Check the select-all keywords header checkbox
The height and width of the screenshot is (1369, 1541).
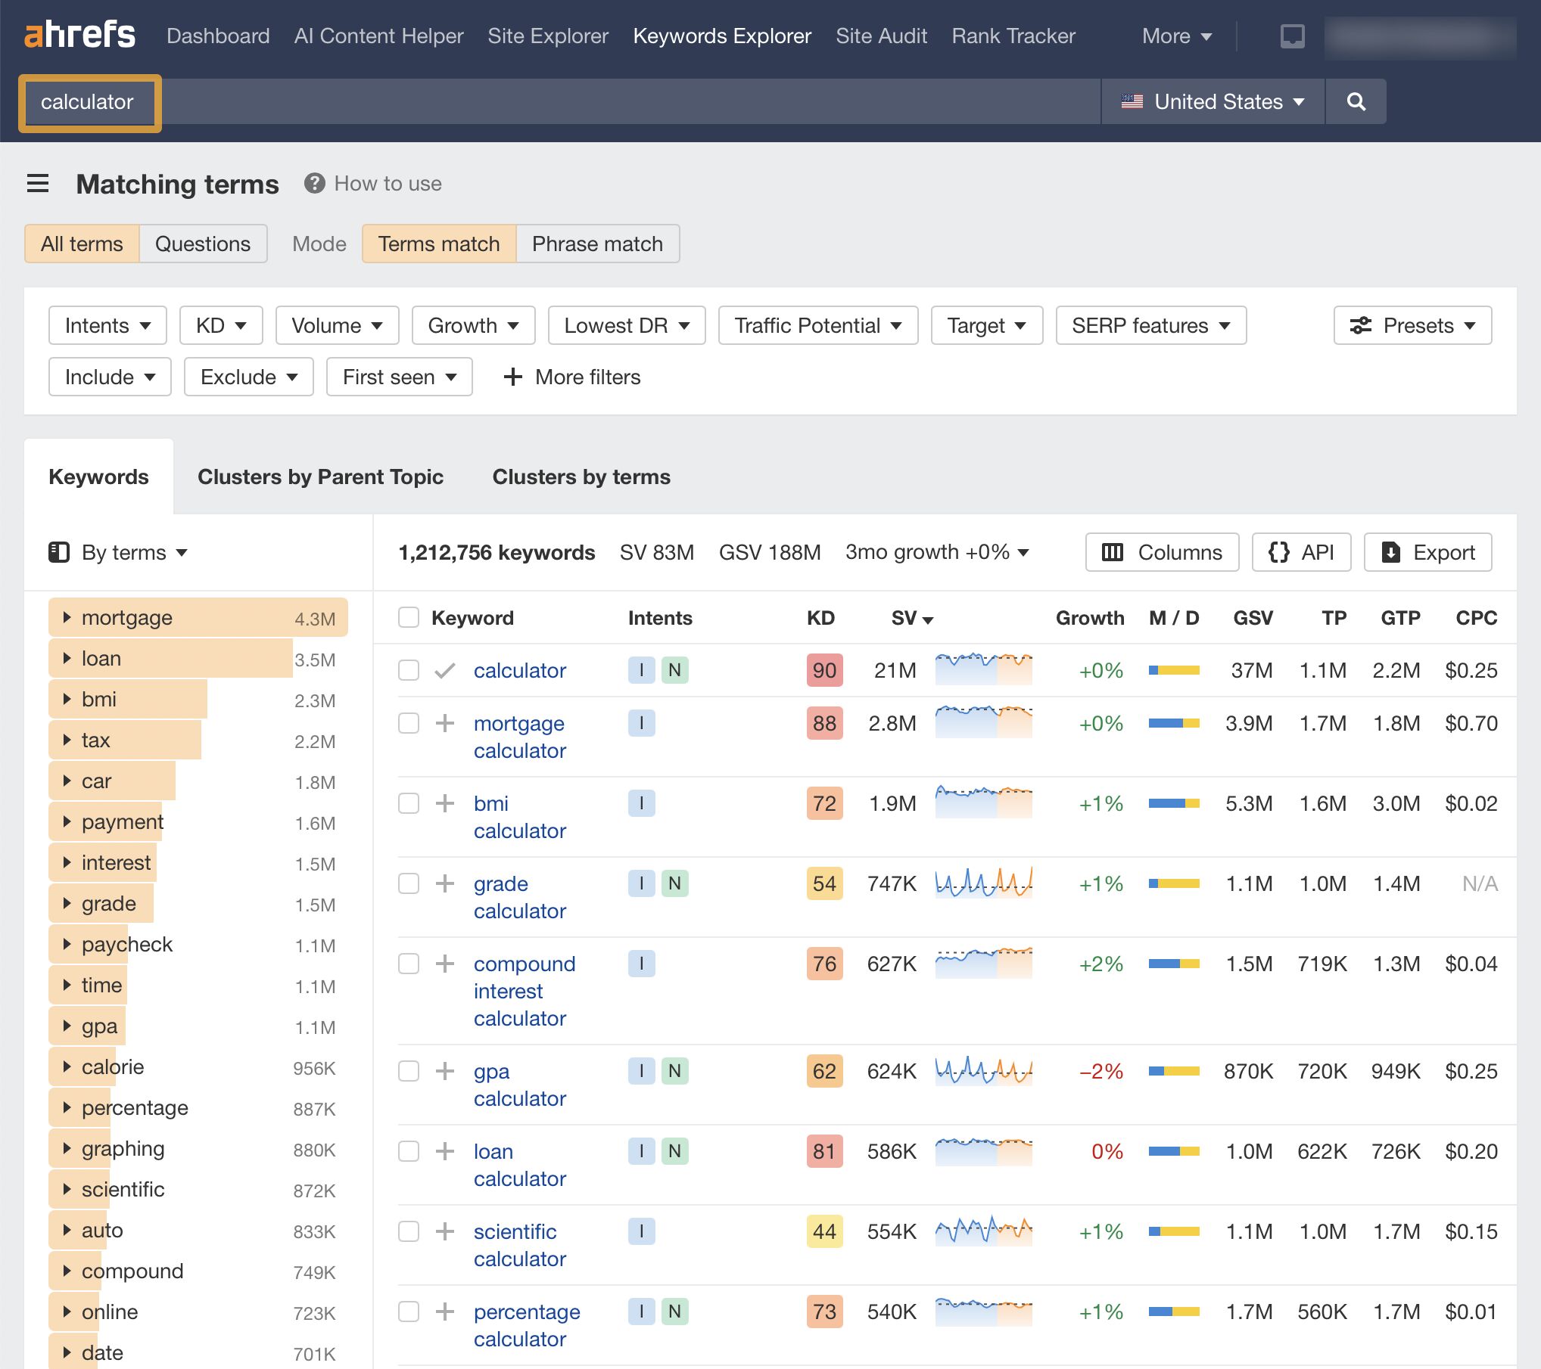409,617
